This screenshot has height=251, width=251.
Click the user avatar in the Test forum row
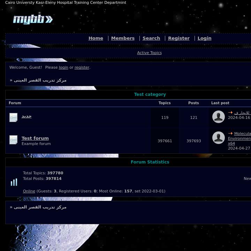219,138
